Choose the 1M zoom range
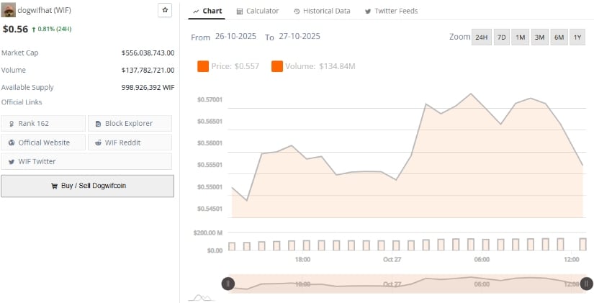This screenshot has width=594, height=303. (x=520, y=37)
